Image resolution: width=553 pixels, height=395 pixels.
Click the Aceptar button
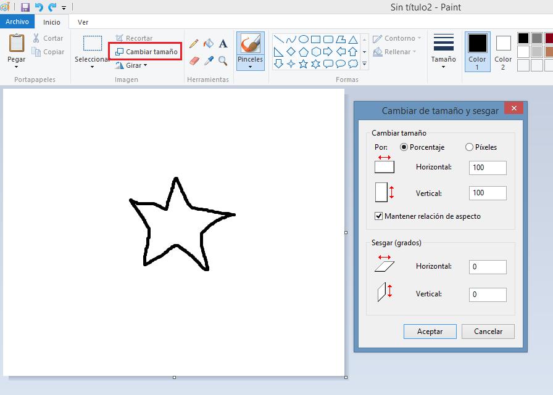[x=430, y=332]
